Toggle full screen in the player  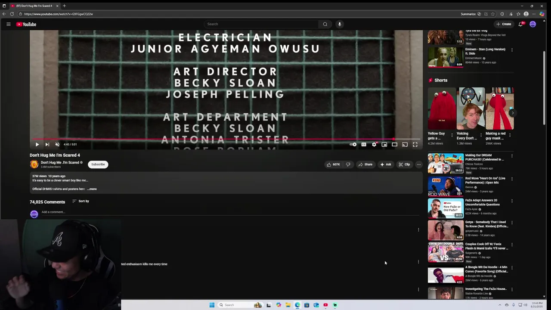tap(415, 145)
